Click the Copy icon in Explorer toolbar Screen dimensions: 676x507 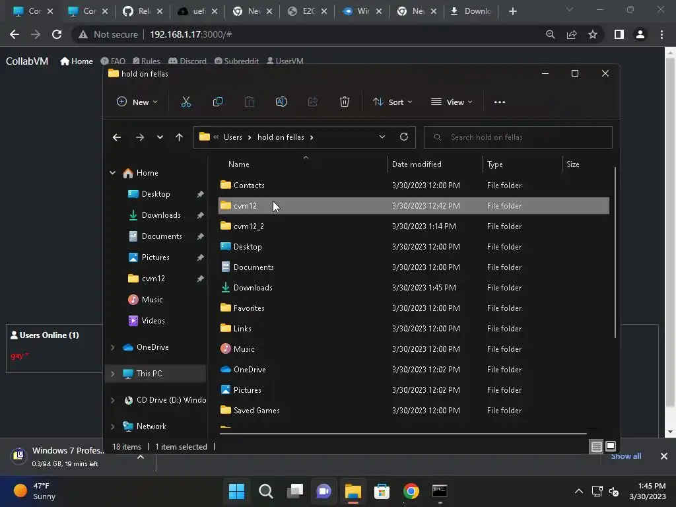[x=218, y=102]
